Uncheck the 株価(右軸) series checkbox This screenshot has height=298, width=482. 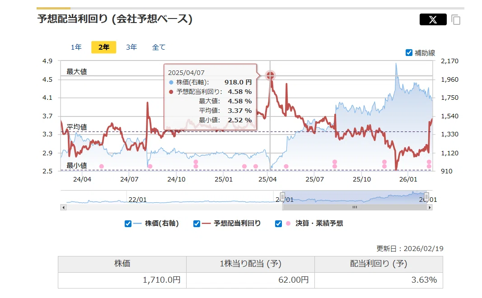coord(128,223)
